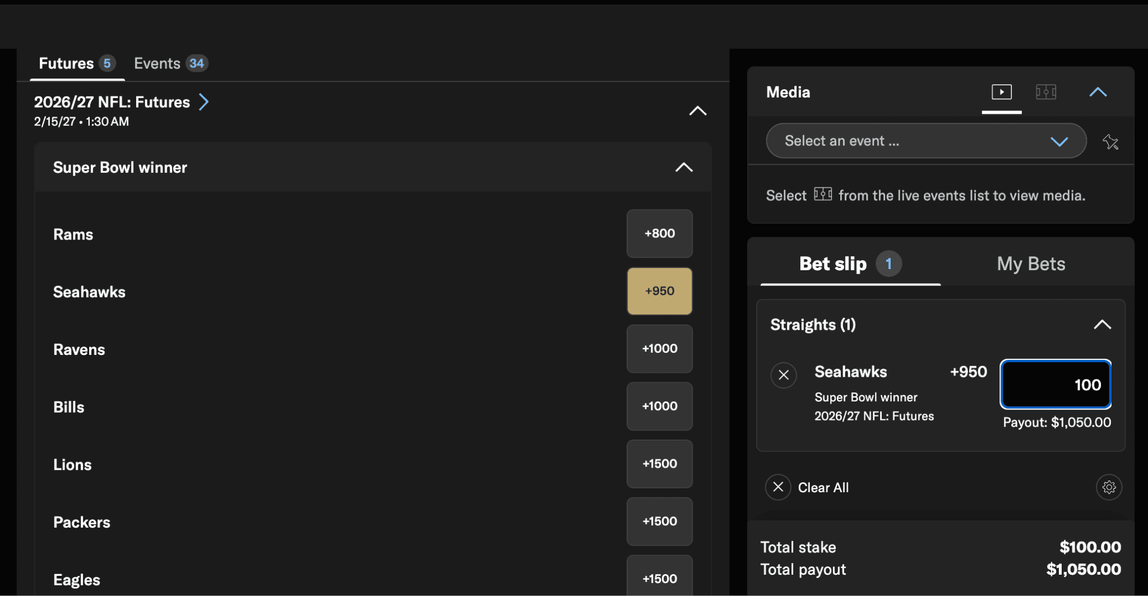Click the Seahawks name in the bet slip

(850, 372)
